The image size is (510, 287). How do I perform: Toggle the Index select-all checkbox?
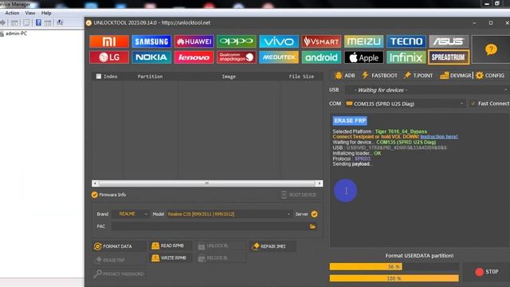coord(99,77)
